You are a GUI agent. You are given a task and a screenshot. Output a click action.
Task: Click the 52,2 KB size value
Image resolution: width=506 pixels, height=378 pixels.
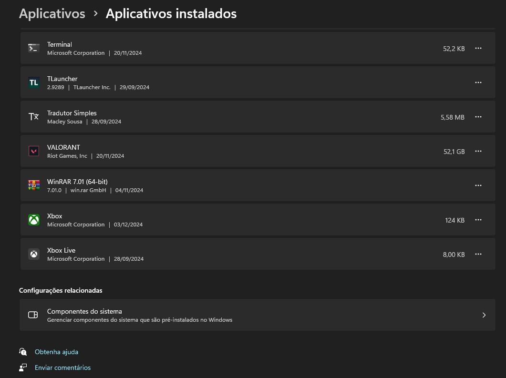(x=454, y=49)
